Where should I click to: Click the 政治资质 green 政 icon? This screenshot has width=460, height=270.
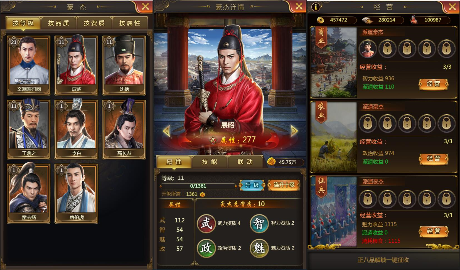click(206, 248)
